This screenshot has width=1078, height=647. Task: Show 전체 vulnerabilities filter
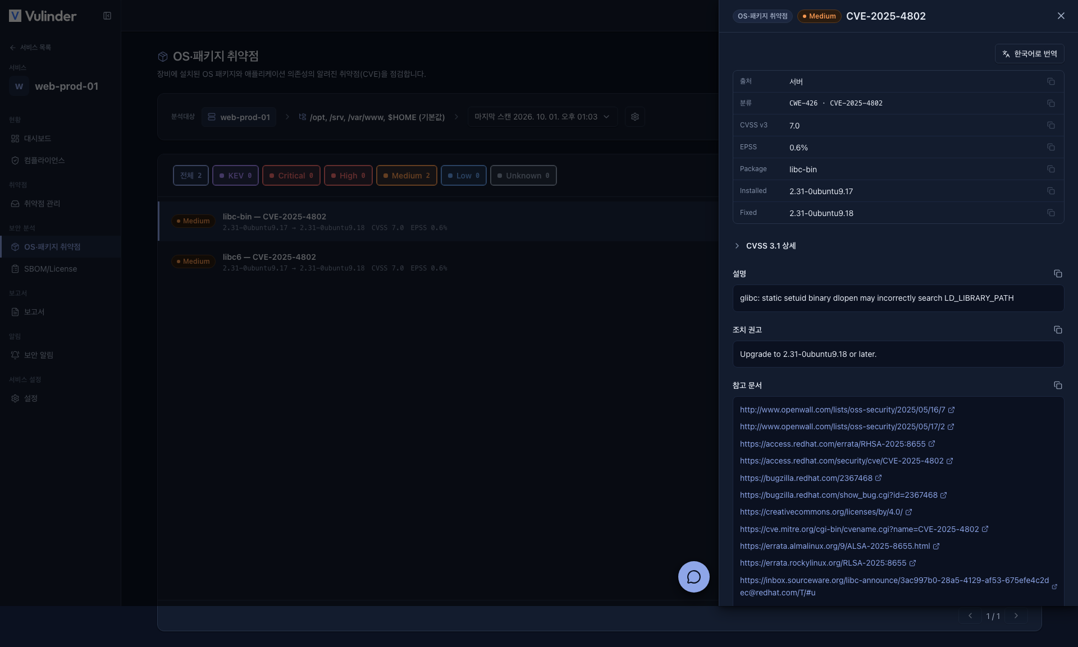tap(191, 176)
